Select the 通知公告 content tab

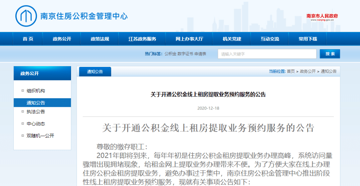click(x=95, y=72)
